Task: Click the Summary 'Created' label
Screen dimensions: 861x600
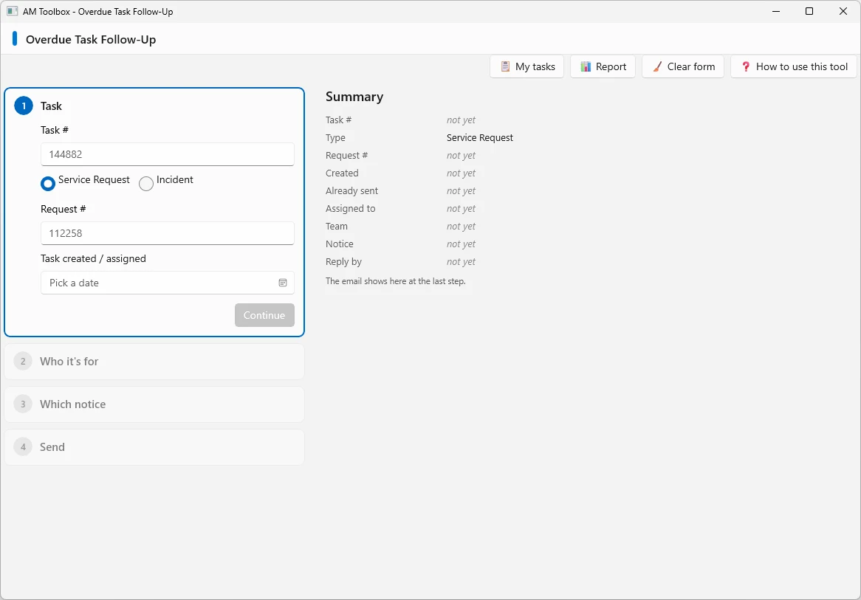Action: 342,173
